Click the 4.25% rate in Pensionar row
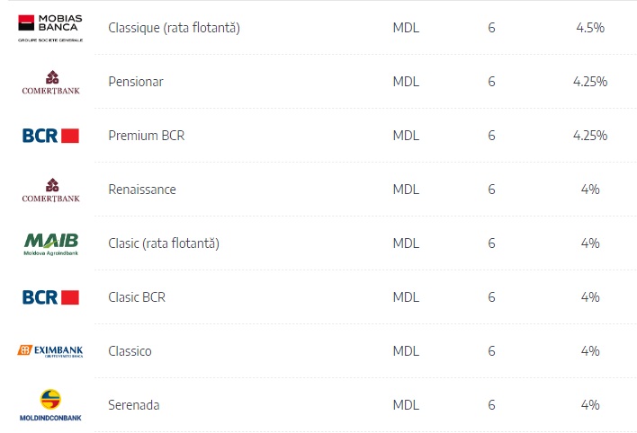The image size is (637, 433). pyautogui.click(x=590, y=82)
